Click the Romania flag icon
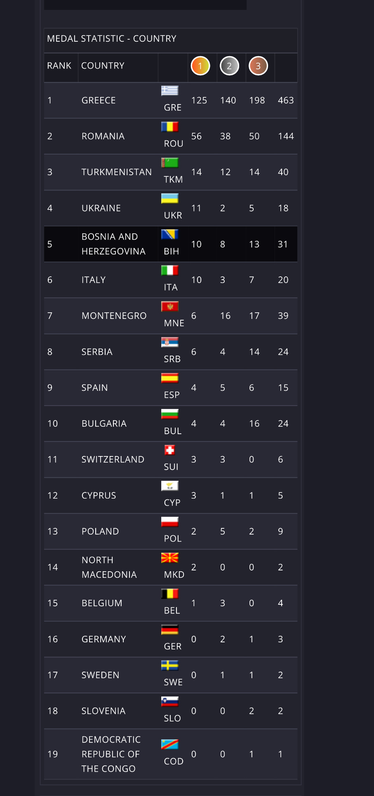This screenshot has height=796, width=374. [169, 127]
